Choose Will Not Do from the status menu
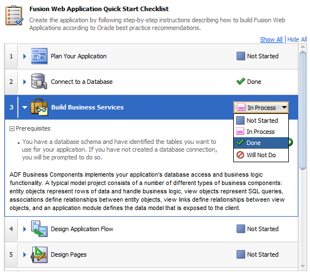Screen dimensions: 310x275 click(x=261, y=155)
